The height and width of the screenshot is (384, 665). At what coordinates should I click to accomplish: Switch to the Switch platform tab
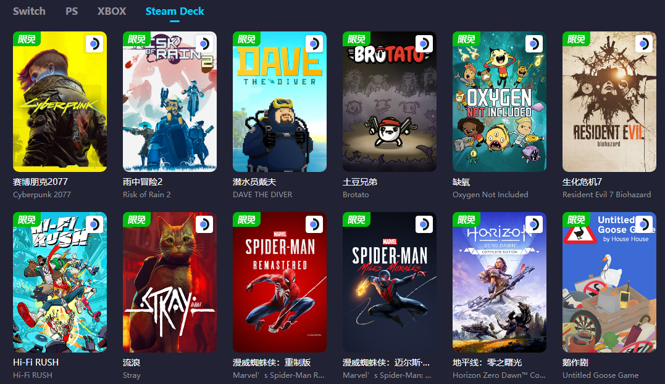[x=29, y=12]
